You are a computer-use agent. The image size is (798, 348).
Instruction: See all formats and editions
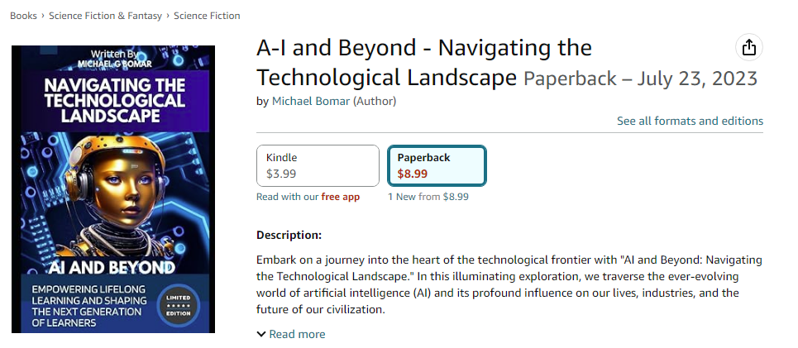click(690, 121)
